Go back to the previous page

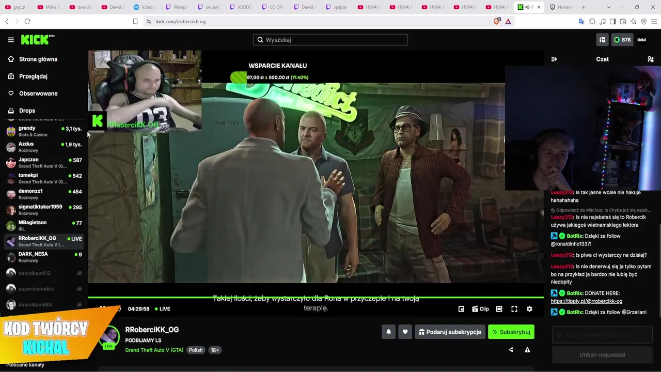7,22
